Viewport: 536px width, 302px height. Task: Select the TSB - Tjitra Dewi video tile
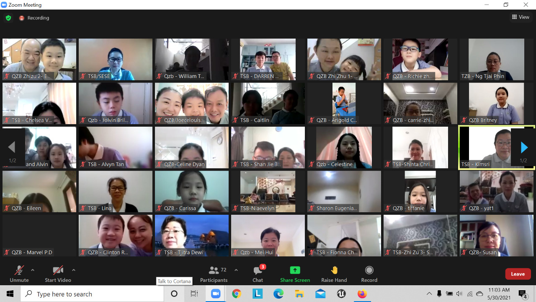(192, 236)
